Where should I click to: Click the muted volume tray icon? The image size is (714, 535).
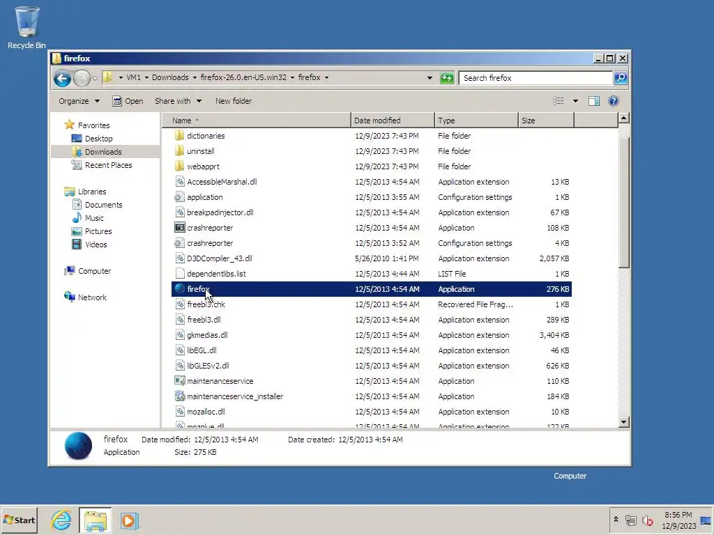(x=647, y=520)
